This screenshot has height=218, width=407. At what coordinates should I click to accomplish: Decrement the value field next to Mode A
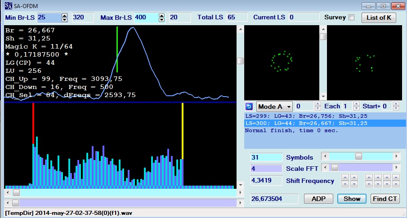coord(318,108)
